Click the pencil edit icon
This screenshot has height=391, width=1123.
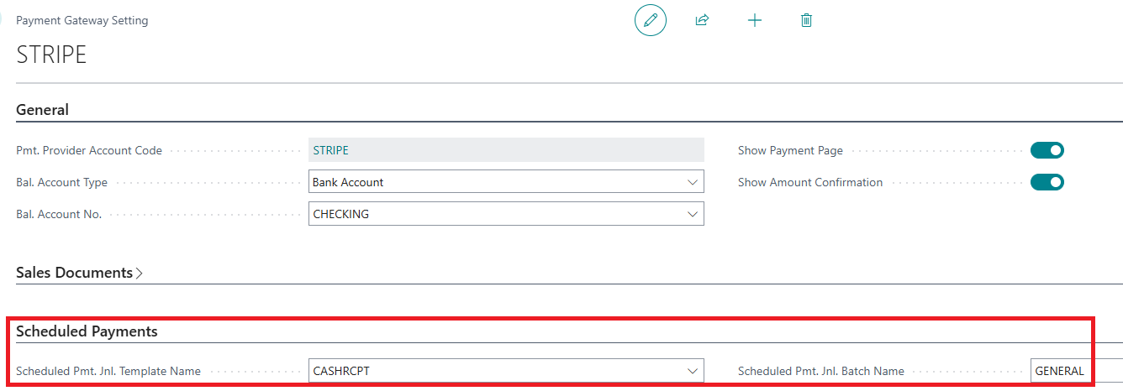coord(650,20)
